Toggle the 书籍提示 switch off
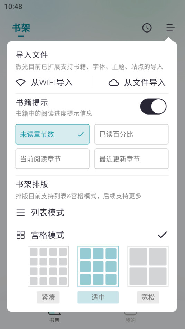The image size is (185, 329). tap(153, 106)
